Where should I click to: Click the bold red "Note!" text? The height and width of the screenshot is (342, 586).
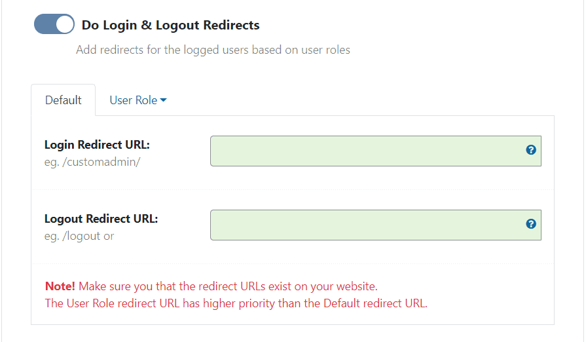point(60,286)
